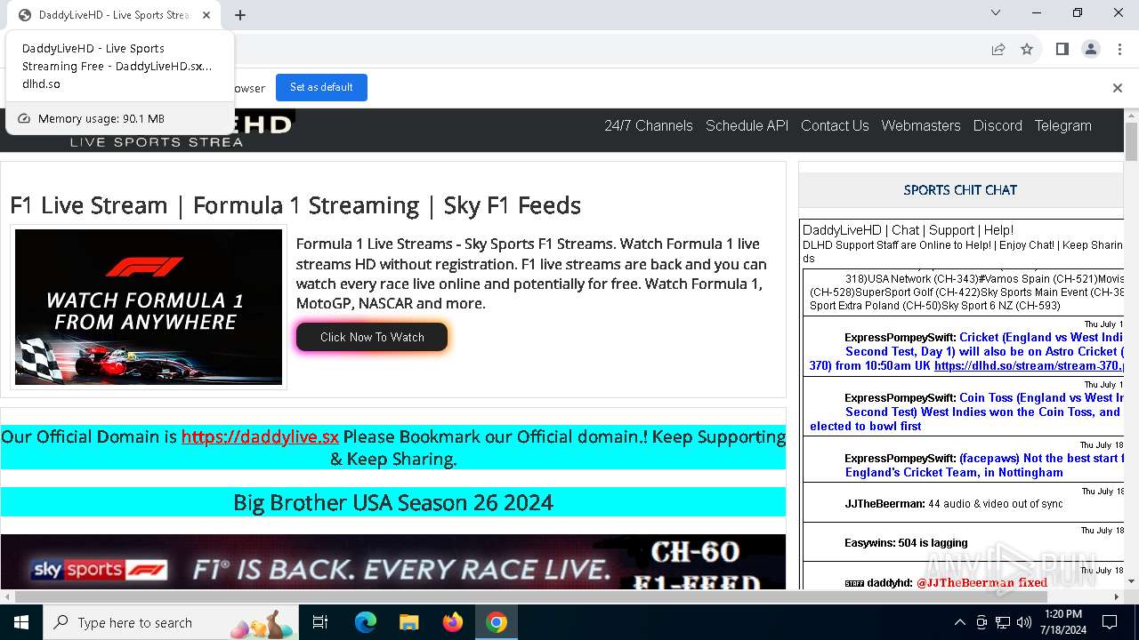Show hidden system tray icons
The height and width of the screenshot is (640, 1139).
point(959,622)
